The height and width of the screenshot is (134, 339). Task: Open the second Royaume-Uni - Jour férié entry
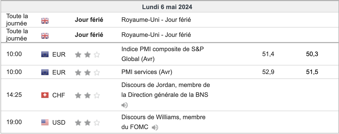click(x=156, y=35)
